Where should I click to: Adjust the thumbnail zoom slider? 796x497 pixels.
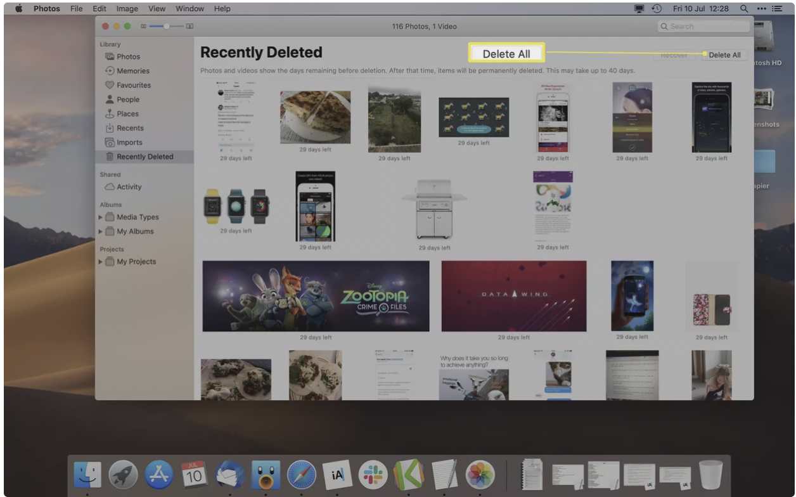click(167, 27)
